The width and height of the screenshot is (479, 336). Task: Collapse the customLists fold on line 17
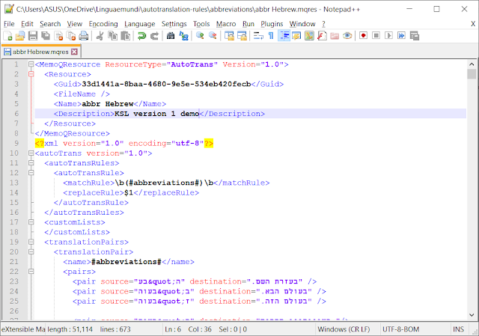31,222
